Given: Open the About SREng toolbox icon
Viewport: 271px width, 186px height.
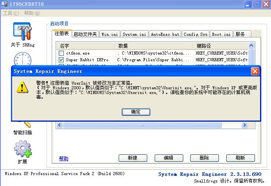Looking at the screenshot, I should [x=22, y=31].
